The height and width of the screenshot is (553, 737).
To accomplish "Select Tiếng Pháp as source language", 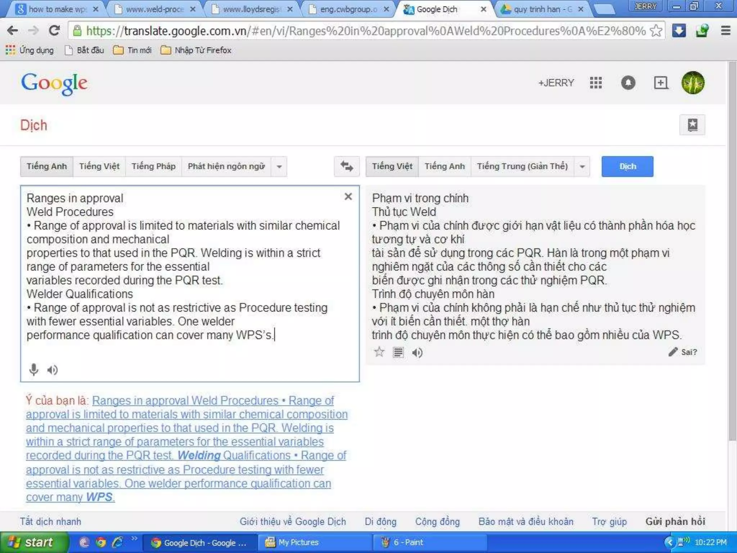I will click(153, 166).
